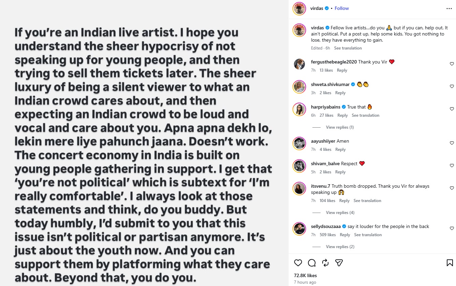
Task: Open comments via the speech bubble icon
Action: point(312,263)
